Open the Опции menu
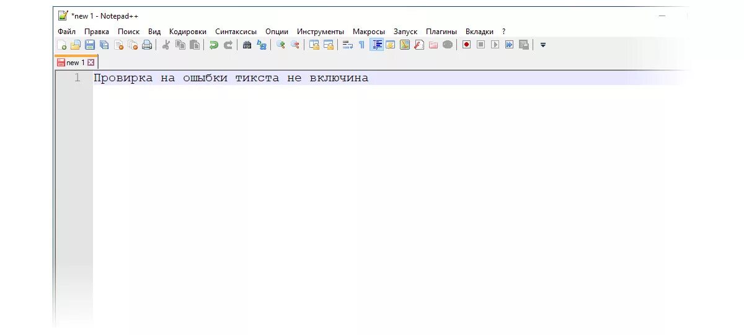 277,32
